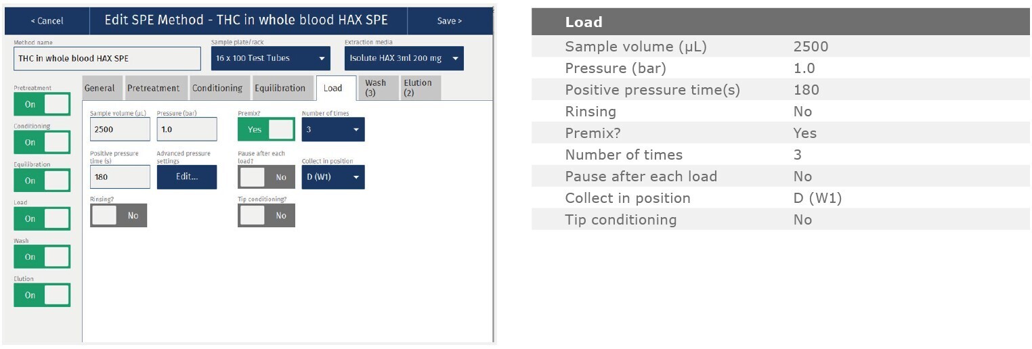Click the Sample volume input field

[x=120, y=129]
